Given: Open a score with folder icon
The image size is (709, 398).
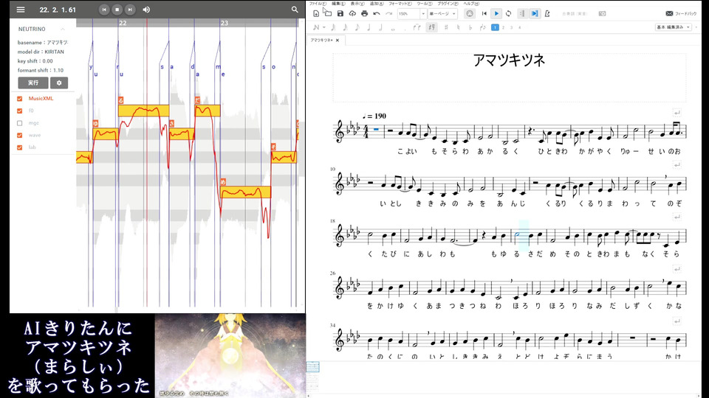Looking at the screenshot, I should coord(328,13).
